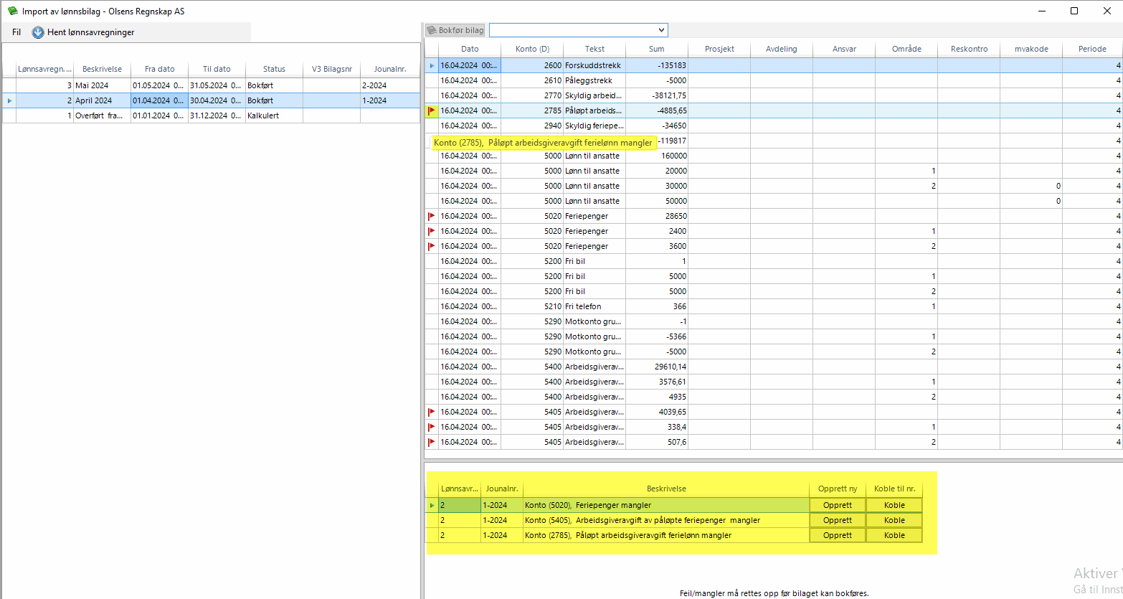The width and height of the screenshot is (1123, 599).
Task: Click row arrow indicator on Forskuddstrekk row
Action: tap(432, 65)
